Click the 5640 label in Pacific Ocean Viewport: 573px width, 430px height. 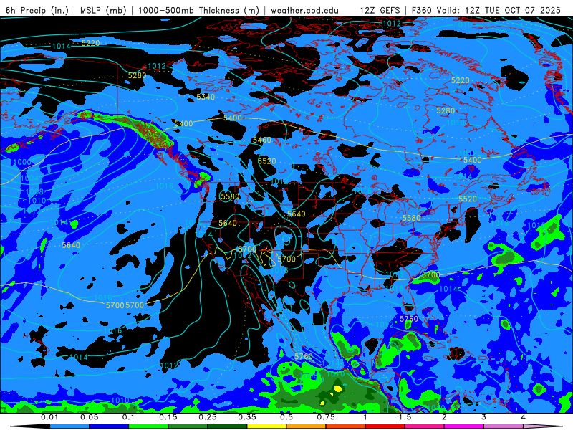(x=71, y=245)
